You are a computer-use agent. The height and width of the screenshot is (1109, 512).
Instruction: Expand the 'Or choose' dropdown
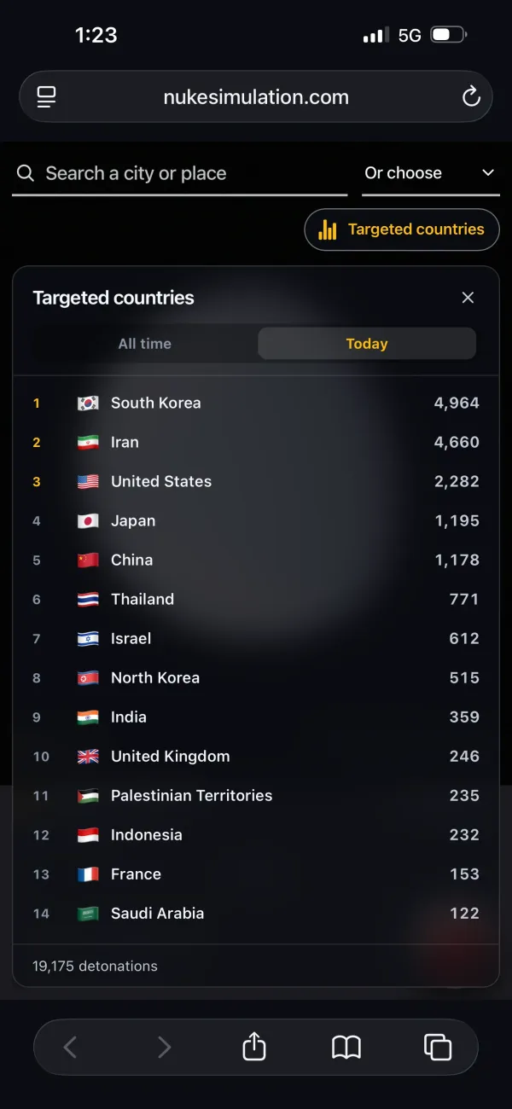point(430,174)
